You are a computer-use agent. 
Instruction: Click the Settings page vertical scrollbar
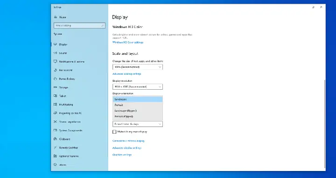click(x=325, y=123)
